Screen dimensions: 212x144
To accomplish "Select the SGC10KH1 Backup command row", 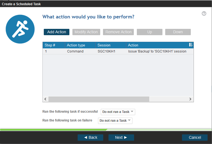I will [x=118, y=51].
